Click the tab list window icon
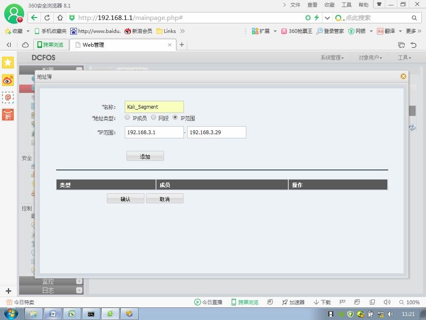Image resolution: width=426 pixels, height=320 pixels. coord(401,45)
